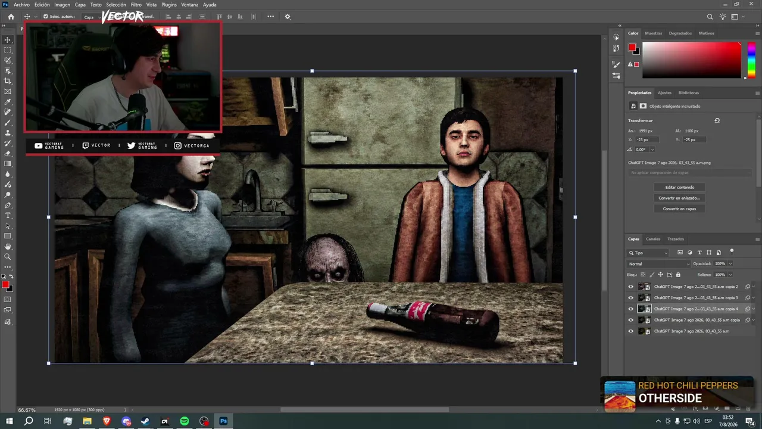Click the Convertir en enlazado button

(x=679, y=198)
